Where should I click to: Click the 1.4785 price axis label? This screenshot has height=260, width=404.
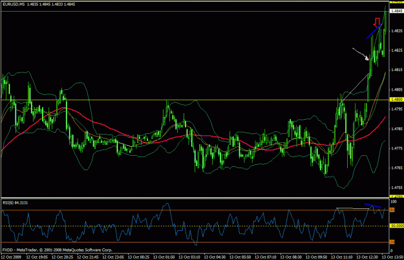[x=396, y=129]
